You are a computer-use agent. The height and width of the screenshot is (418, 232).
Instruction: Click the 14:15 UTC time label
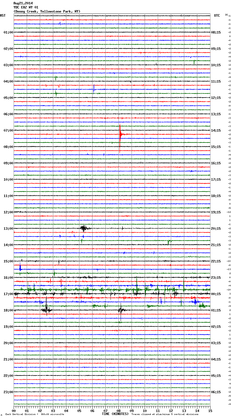point(216,131)
